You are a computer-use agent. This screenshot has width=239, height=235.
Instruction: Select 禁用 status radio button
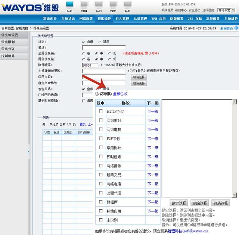tap(100, 42)
